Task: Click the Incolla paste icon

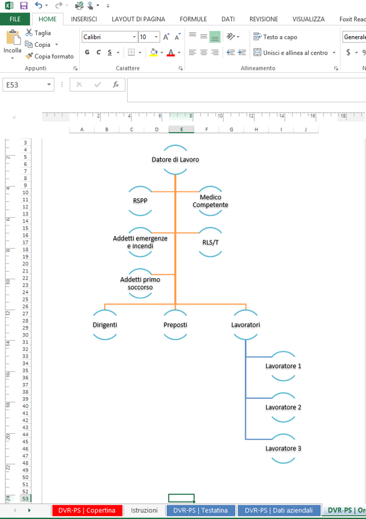Action: [x=12, y=39]
